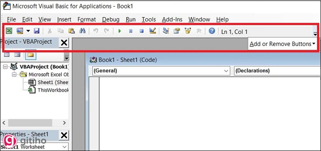Open Visual Basic Help question mark icon
This screenshot has height=151, width=321.
pos(212,31)
